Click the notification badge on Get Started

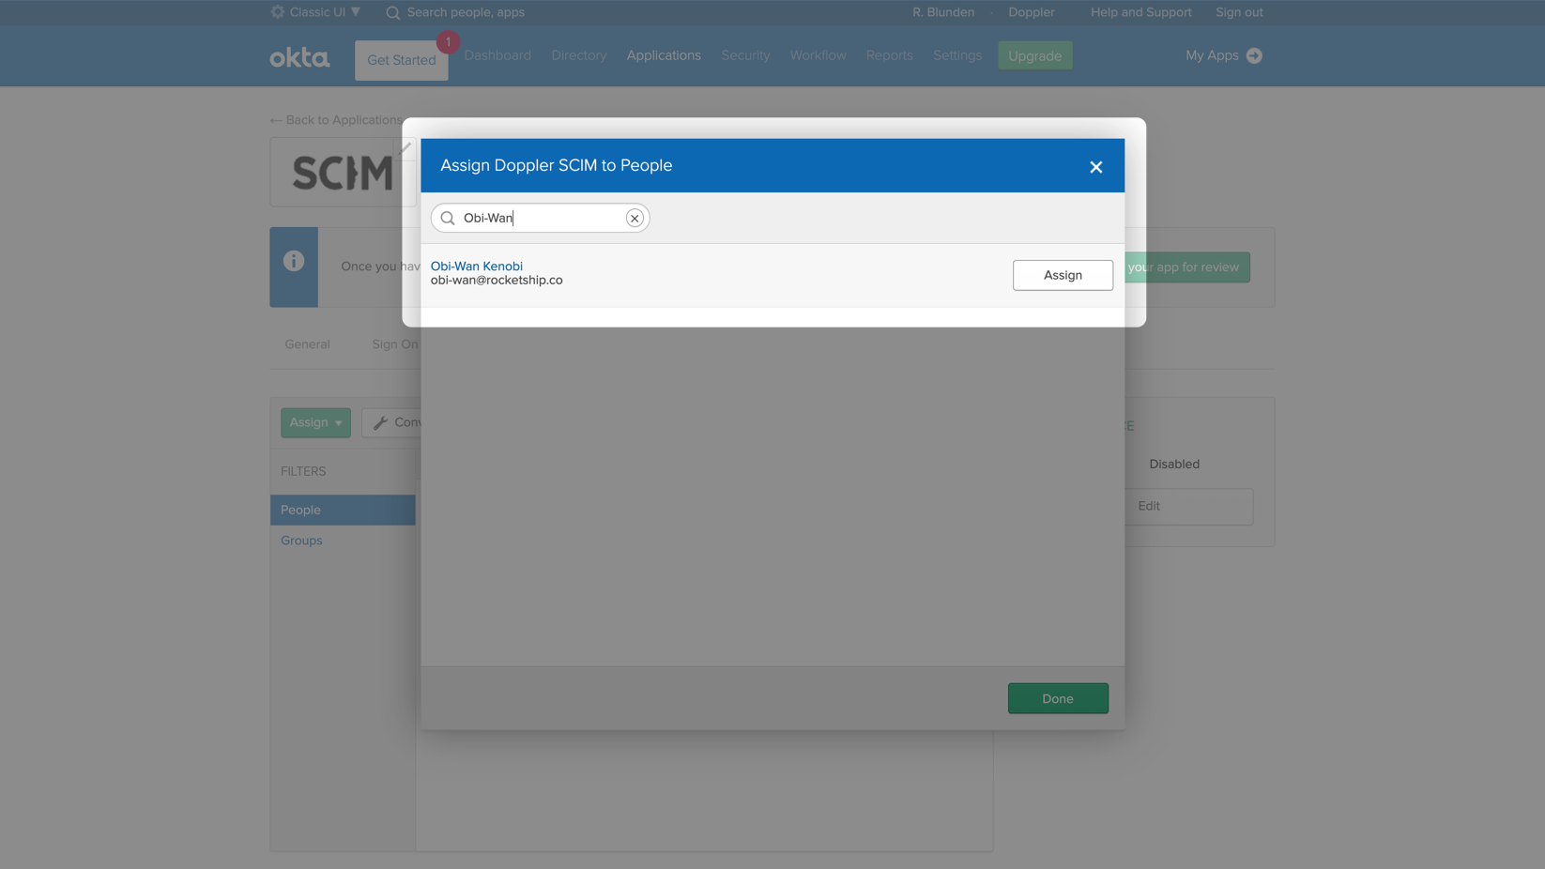tap(448, 41)
